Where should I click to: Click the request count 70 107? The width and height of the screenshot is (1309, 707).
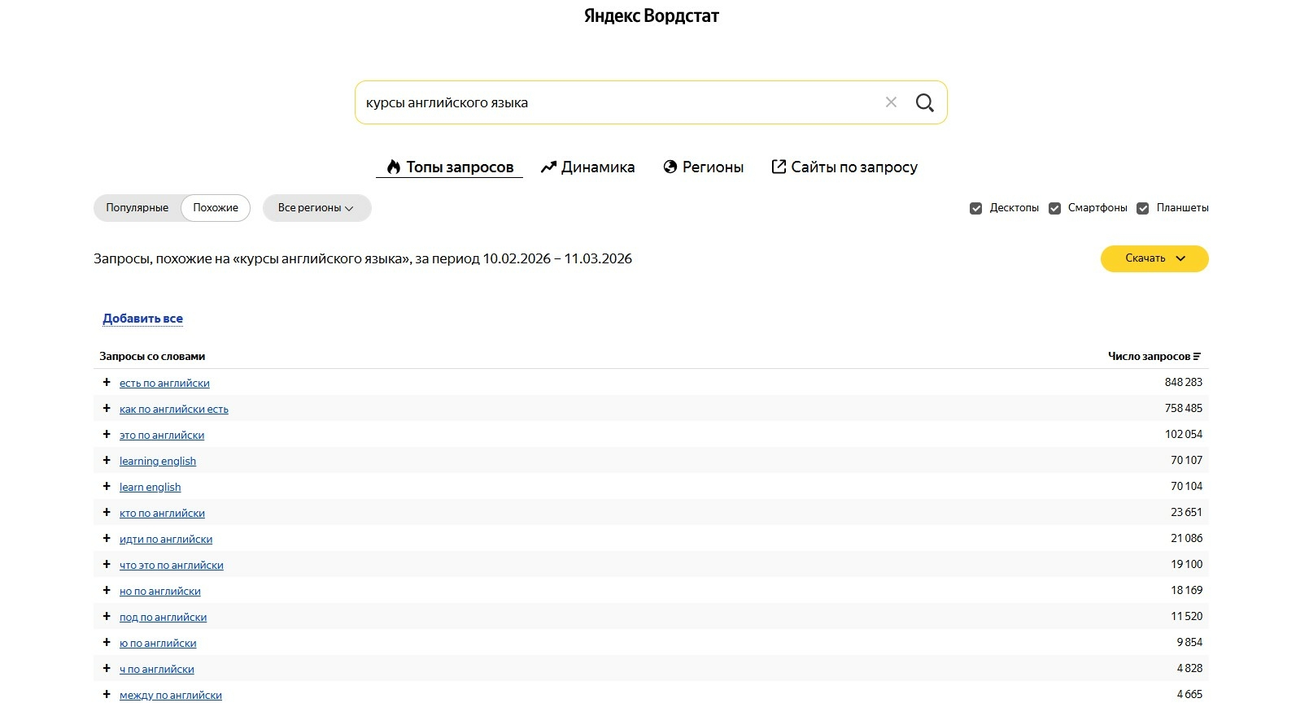click(x=1187, y=460)
